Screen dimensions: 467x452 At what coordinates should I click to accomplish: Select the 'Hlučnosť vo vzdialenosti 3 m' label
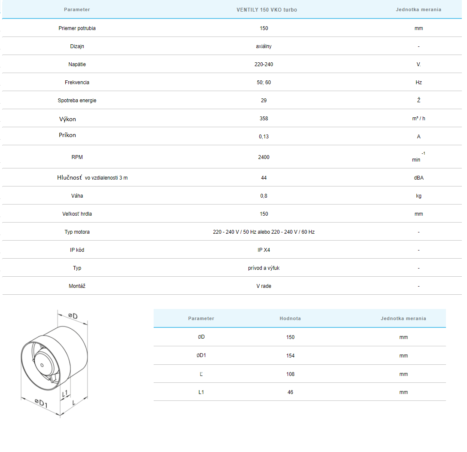point(92,178)
